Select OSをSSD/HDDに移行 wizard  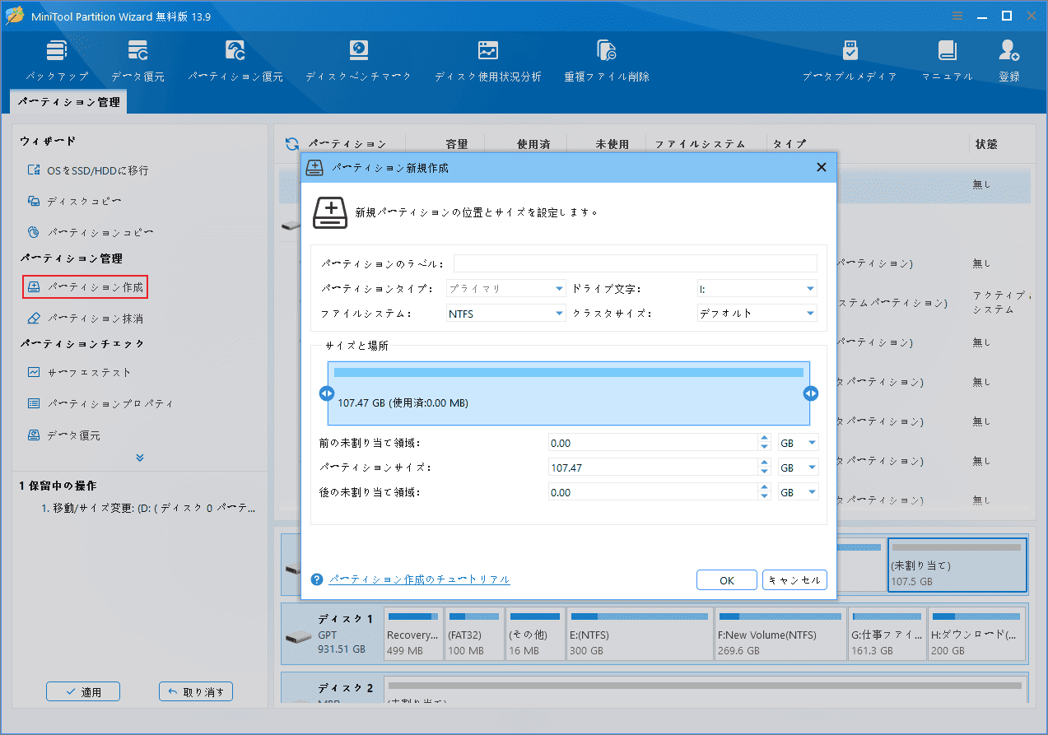click(88, 170)
